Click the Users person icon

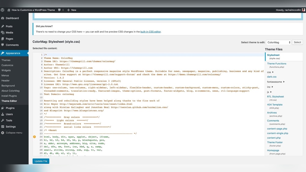(3, 114)
